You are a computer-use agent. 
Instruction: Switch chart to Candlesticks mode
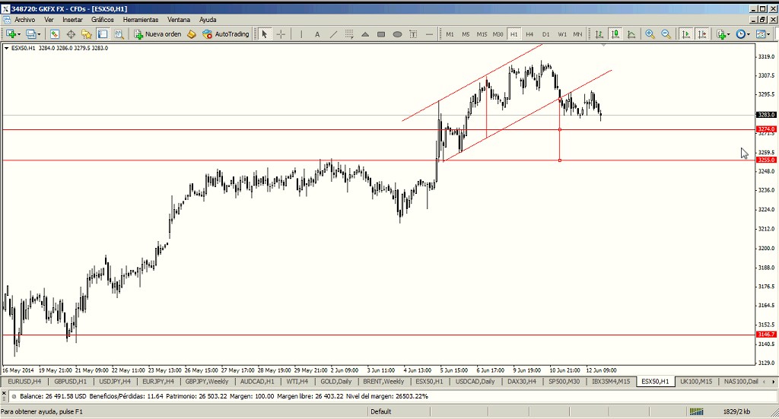(x=615, y=33)
